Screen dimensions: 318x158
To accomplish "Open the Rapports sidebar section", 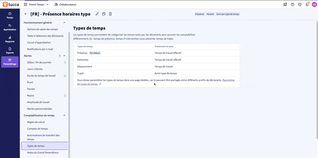I will [10, 39].
